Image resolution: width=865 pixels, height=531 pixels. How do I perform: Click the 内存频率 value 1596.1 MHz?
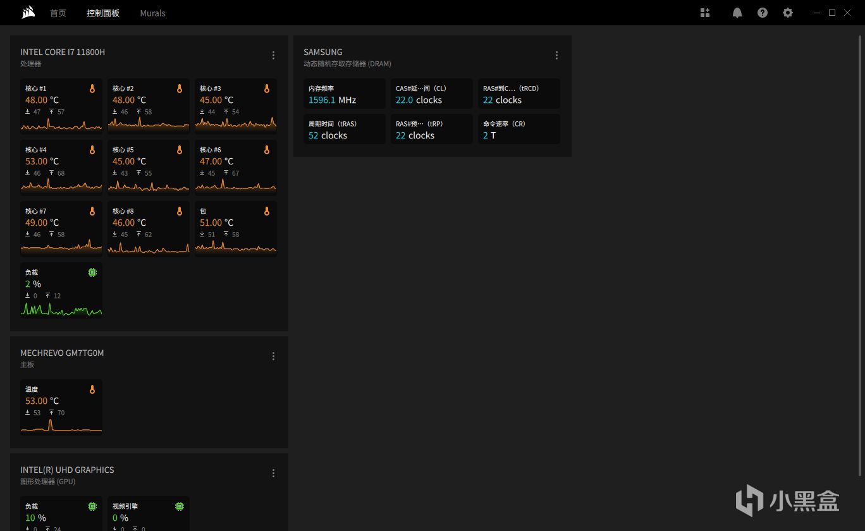point(332,100)
